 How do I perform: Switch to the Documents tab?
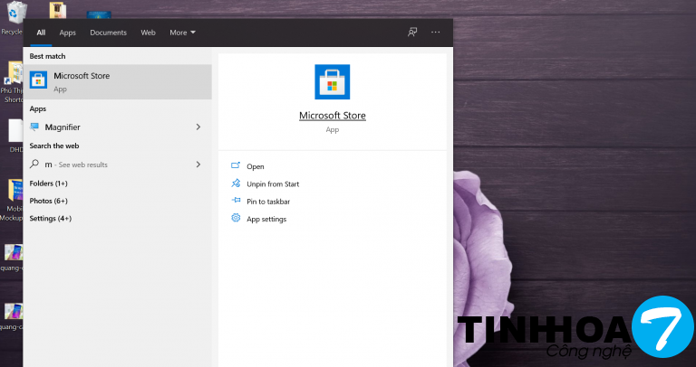[x=108, y=33]
